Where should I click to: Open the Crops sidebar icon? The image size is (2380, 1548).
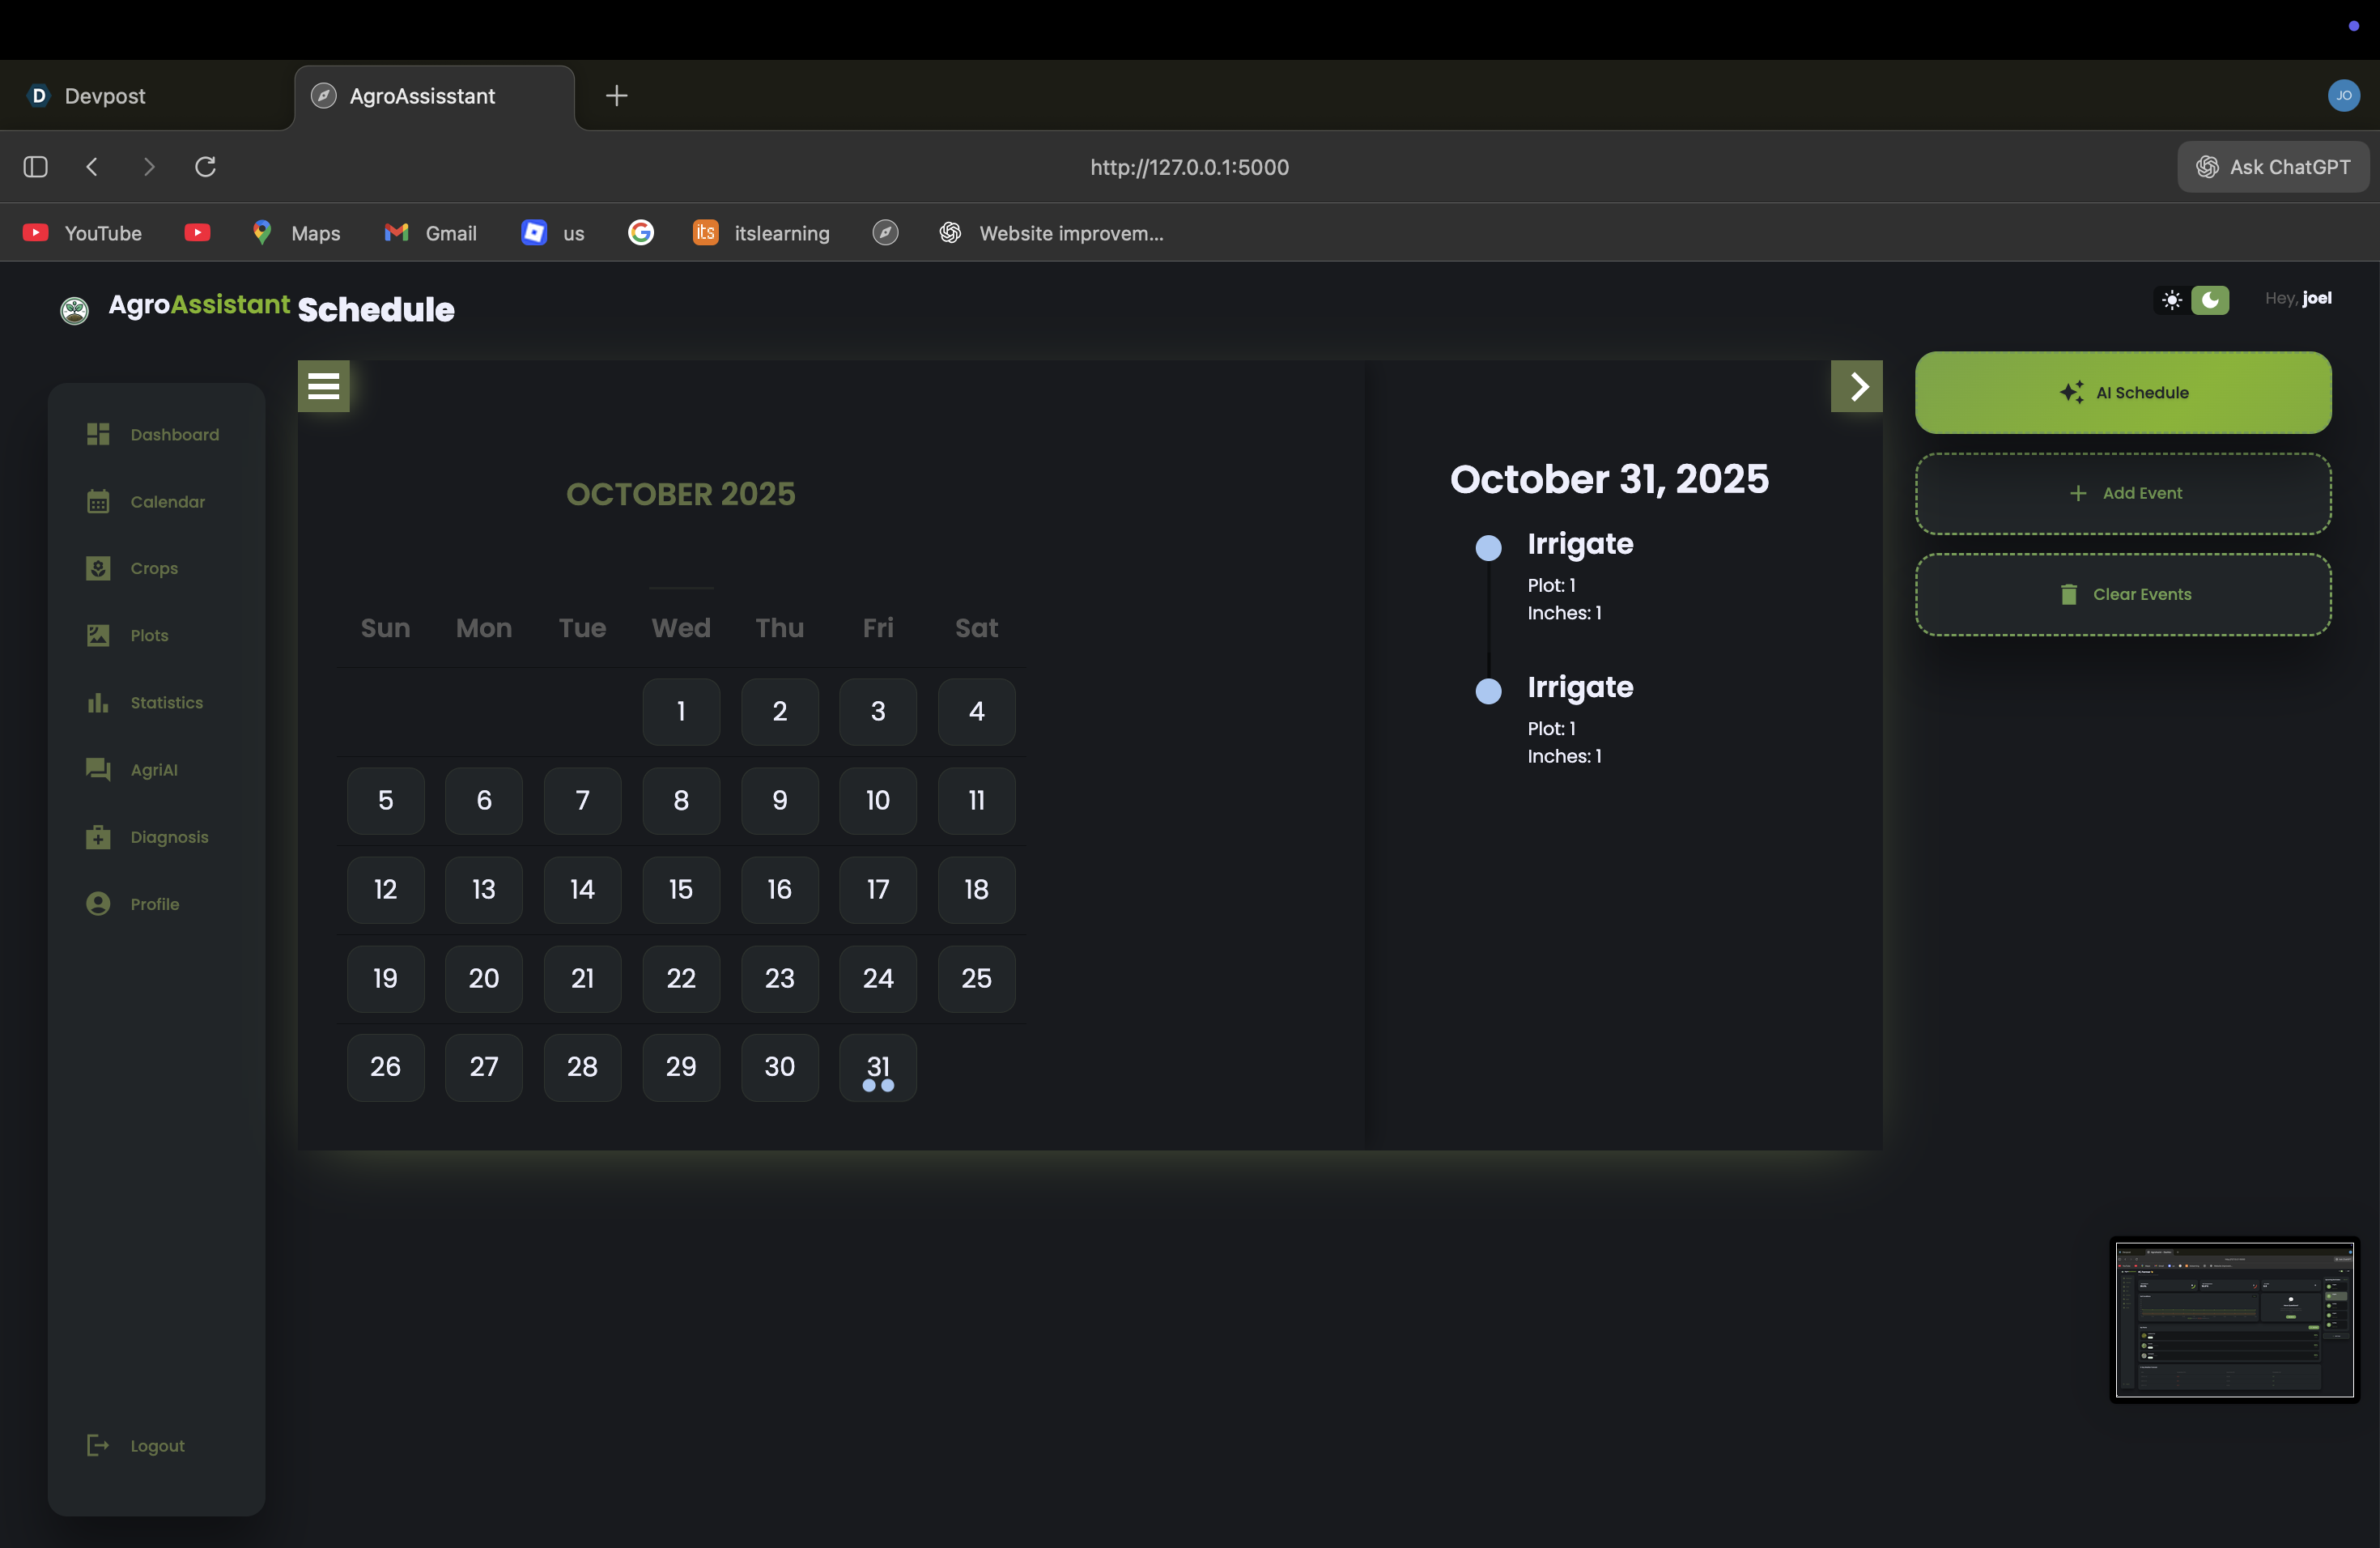(x=98, y=568)
